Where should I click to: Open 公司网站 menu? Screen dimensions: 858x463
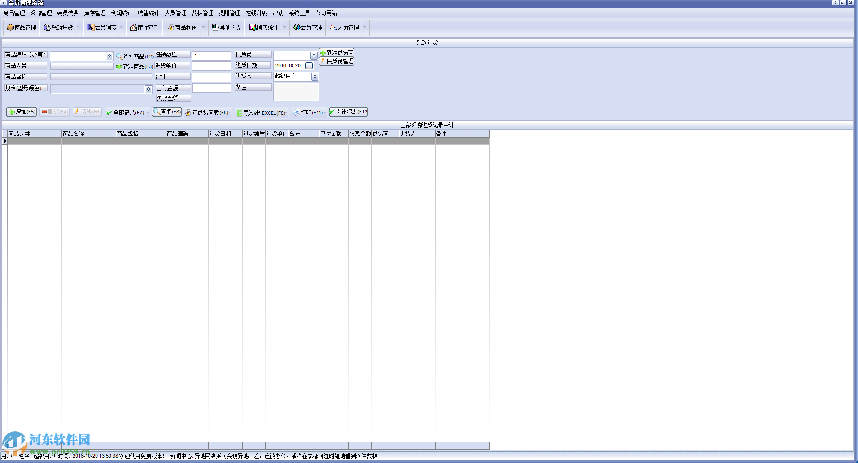pos(327,13)
